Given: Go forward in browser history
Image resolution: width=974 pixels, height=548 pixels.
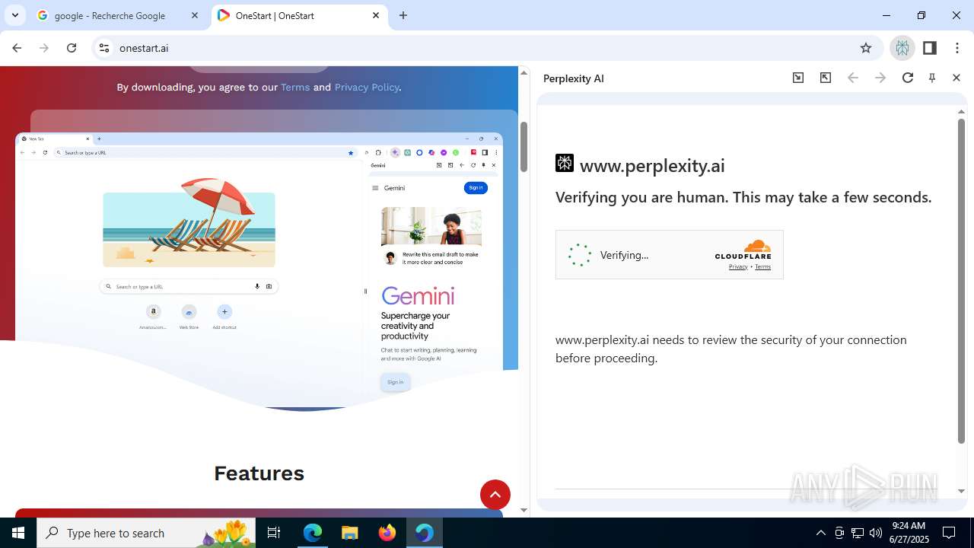Looking at the screenshot, I should [x=44, y=48].
